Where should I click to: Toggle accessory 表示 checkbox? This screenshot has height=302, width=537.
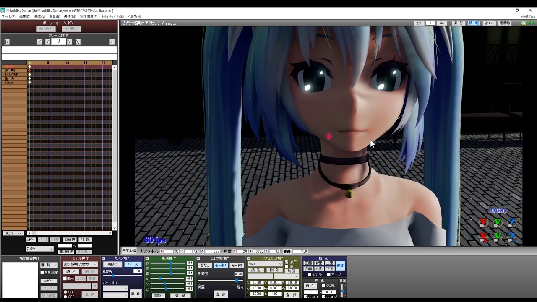coord(287,262)
